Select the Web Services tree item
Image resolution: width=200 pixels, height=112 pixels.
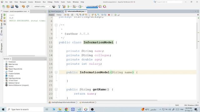point(13,64)
